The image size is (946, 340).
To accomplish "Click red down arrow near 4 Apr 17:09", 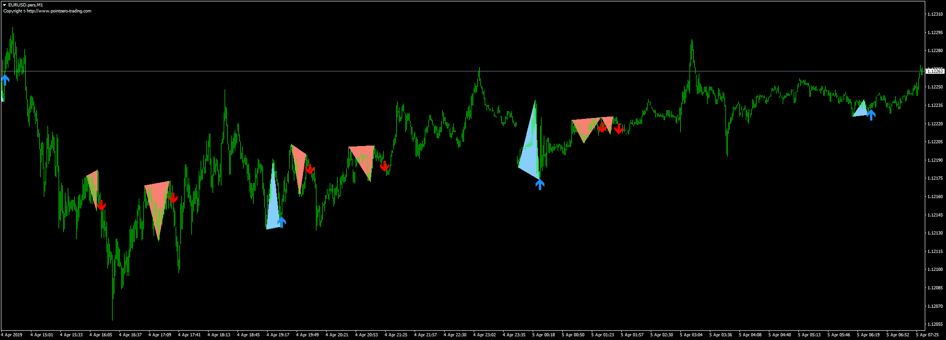I will coord(173,198).
